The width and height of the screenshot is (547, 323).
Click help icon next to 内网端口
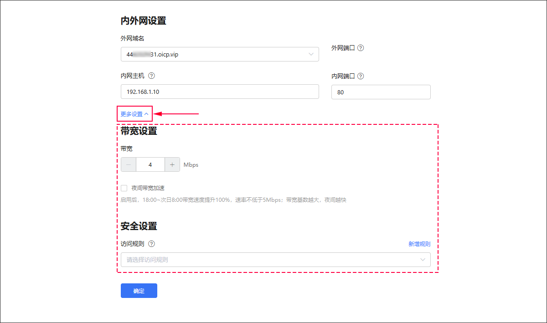tap(361, 76)
